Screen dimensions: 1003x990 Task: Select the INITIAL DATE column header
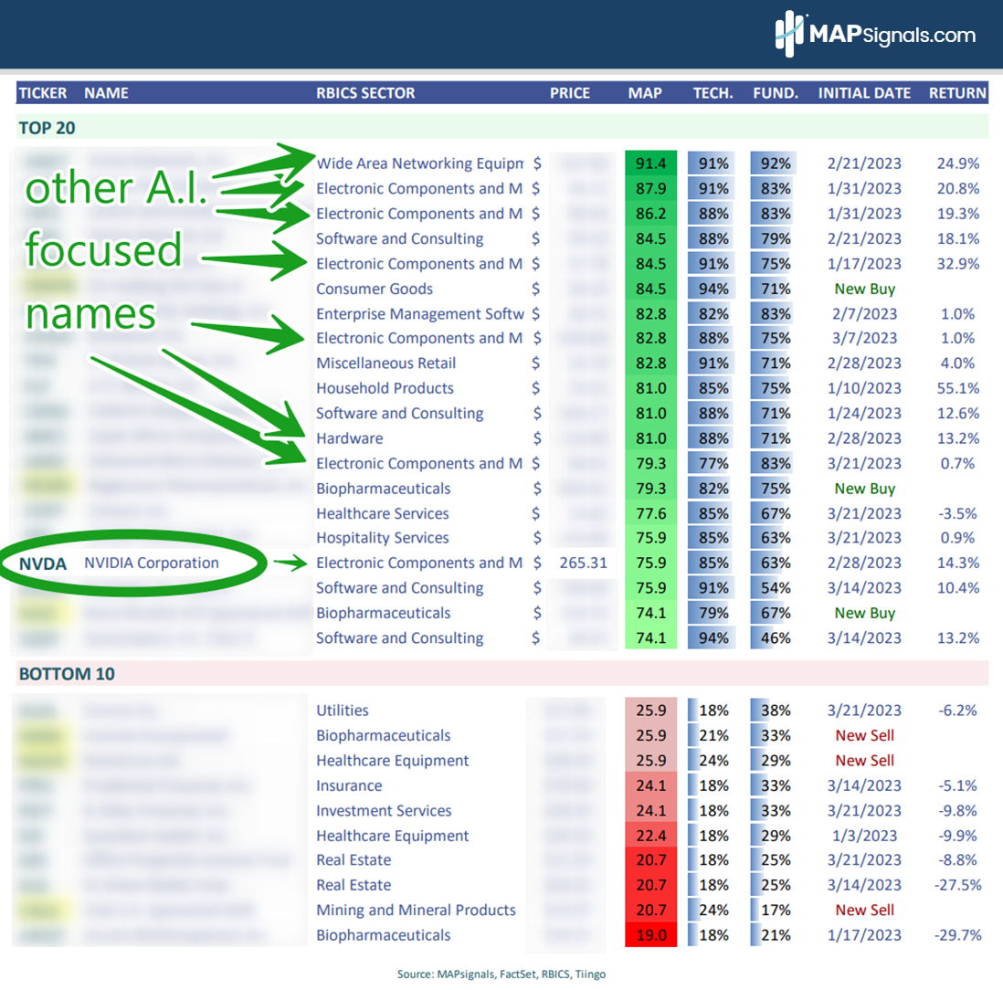tap(864, 93)
